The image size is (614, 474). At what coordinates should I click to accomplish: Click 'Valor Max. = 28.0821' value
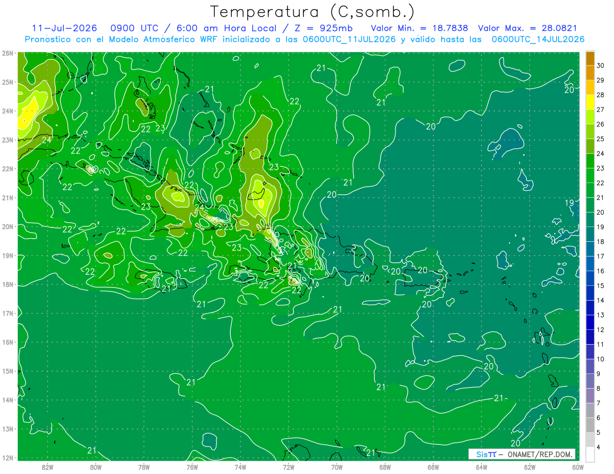pos(528,28)
